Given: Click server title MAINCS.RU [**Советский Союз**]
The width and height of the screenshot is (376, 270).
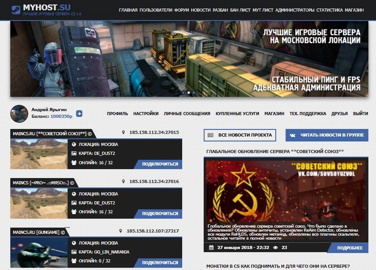Looking at the screenshot, I should click(52, 134).
